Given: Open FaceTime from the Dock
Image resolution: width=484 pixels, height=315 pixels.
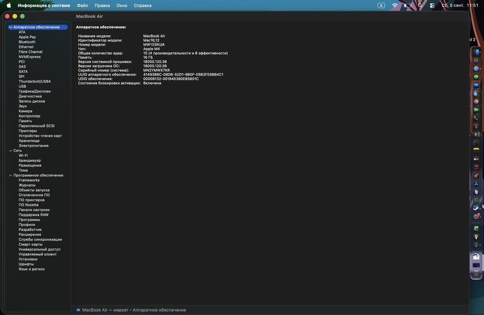Looking at the screenshot, I should (476, 110).
